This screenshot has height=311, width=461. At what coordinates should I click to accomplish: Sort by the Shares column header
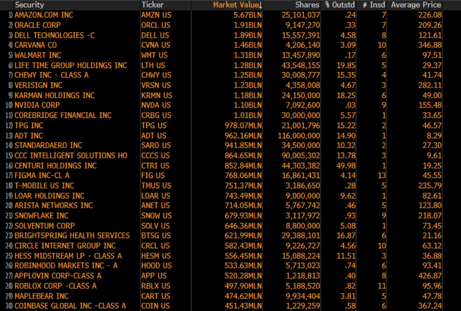tap(307, 5)
